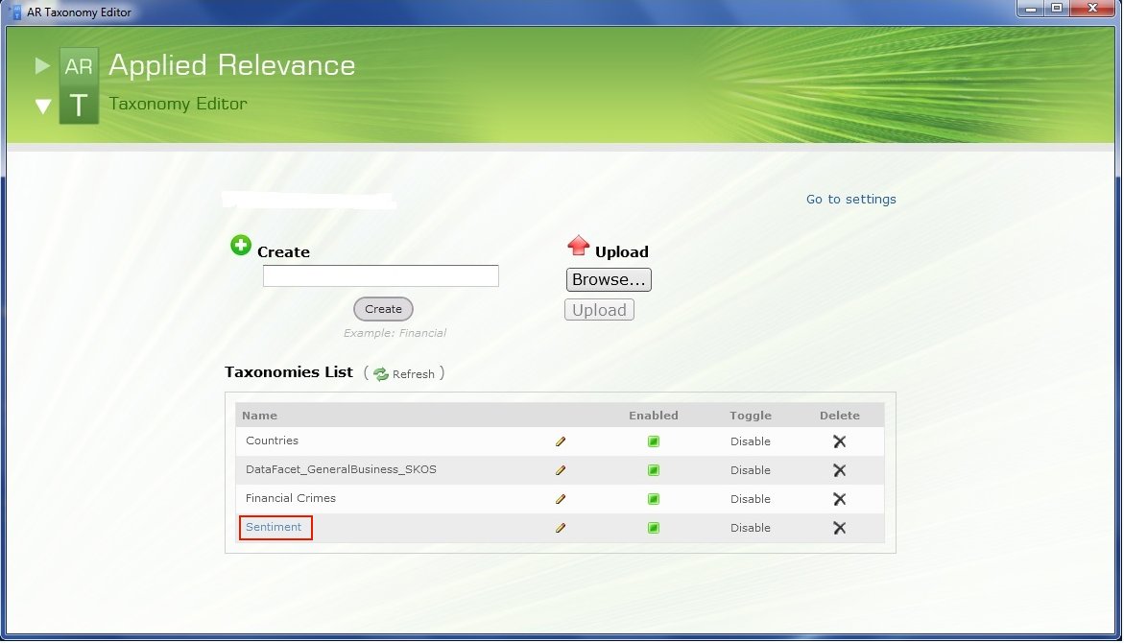Select DataFacet_GeneralBusiness_SKOS taxonomy name
The image size is (1124, 643).
pos(341,469)
